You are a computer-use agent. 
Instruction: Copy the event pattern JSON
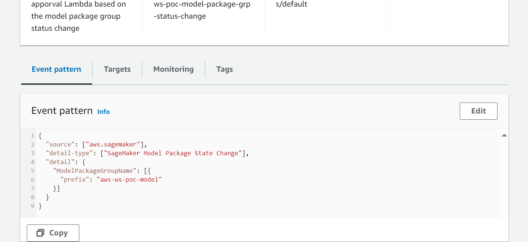(x=53, y=233)
